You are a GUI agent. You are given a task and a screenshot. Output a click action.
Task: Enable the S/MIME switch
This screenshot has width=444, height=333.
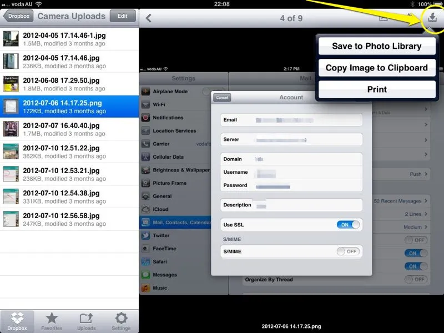pyautogui.click(x=349, y=251)
